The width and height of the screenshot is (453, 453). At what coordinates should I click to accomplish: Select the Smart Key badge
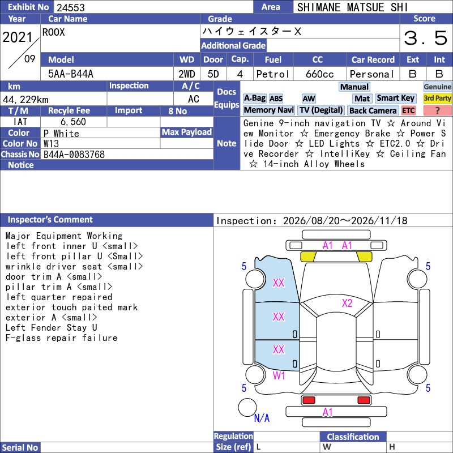[395, 99]
